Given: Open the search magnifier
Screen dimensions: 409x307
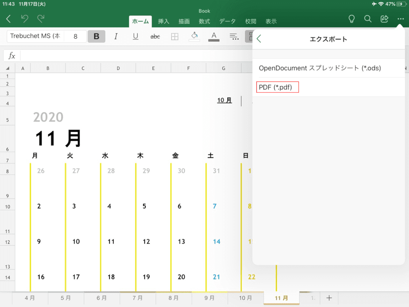Looking at the screenshot, I should pyautogui.click(x=368, y=19).
